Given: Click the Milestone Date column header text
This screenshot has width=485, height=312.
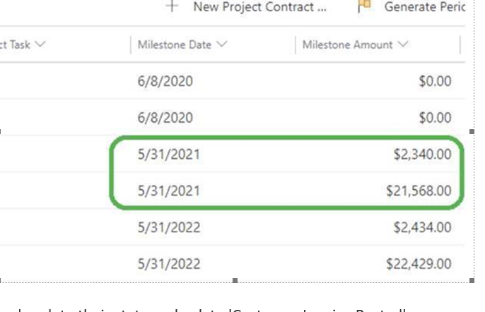Looking at the screenshot, I should click(x=174, y=44).
